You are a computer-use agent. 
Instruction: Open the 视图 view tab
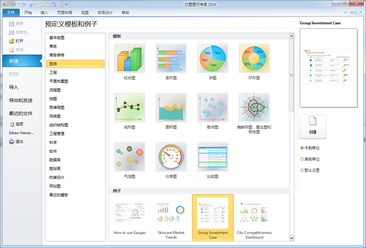pyautogui.click(x=85, y=13)
